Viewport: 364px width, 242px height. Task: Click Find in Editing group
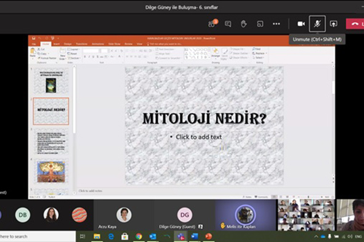coord(256,49)
